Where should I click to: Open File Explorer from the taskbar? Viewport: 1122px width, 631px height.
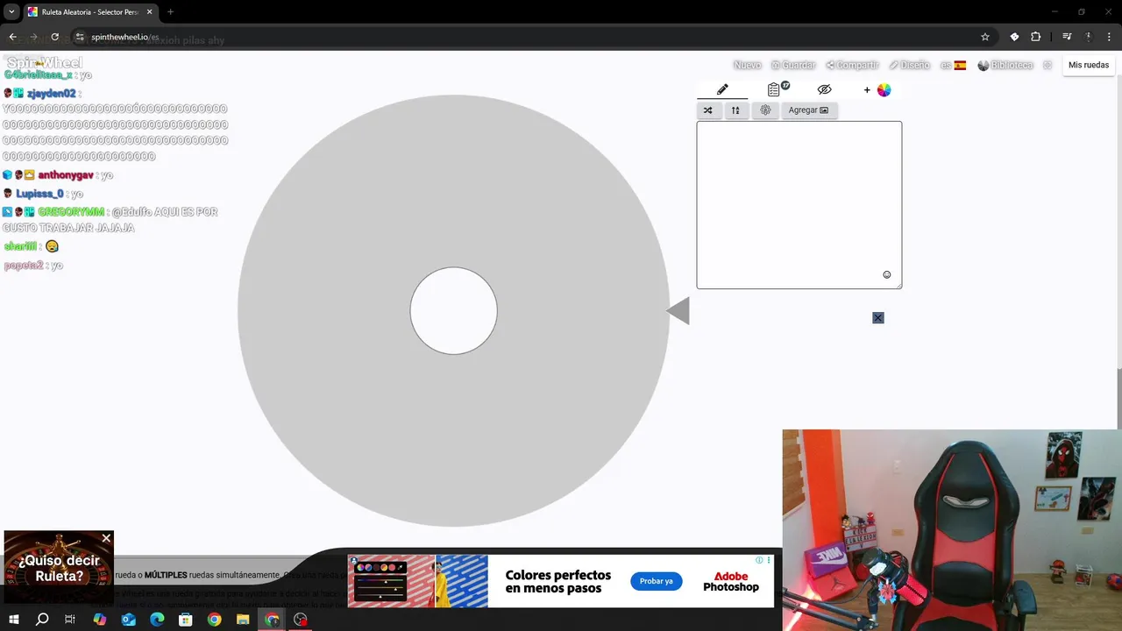(243, 620)
